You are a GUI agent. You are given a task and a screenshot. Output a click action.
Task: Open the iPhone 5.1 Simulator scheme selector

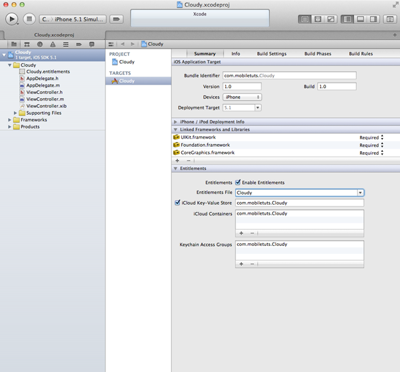pos(73,19)
